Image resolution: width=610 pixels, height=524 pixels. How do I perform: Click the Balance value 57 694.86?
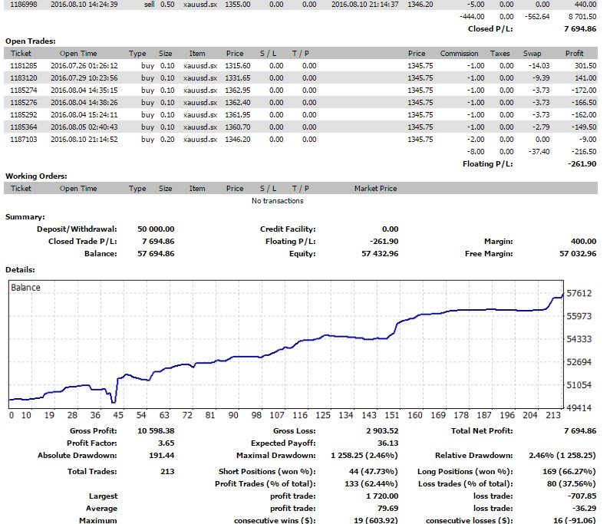click(x=156, y=254)
